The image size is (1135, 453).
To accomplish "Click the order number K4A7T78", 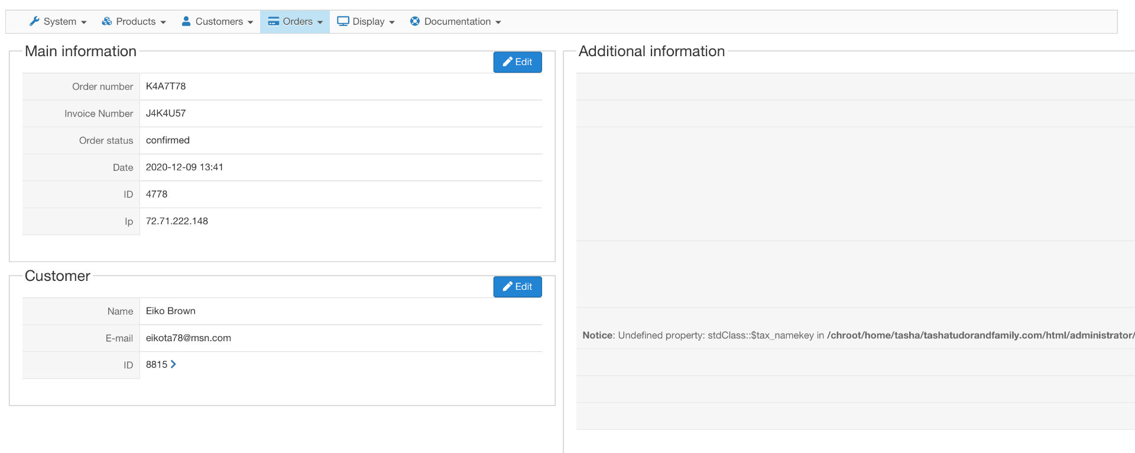I will 166,86.
